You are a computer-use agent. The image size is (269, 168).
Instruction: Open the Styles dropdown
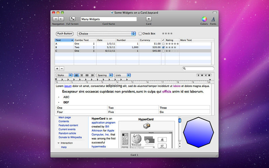64,75
